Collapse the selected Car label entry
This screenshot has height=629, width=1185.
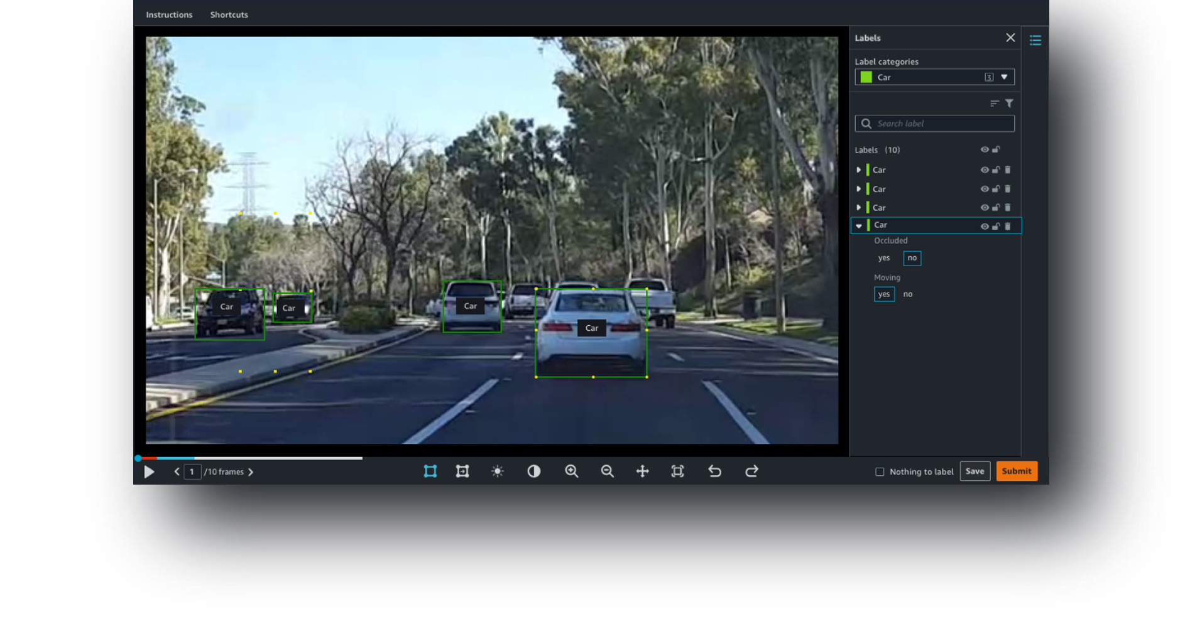(859, 226)
